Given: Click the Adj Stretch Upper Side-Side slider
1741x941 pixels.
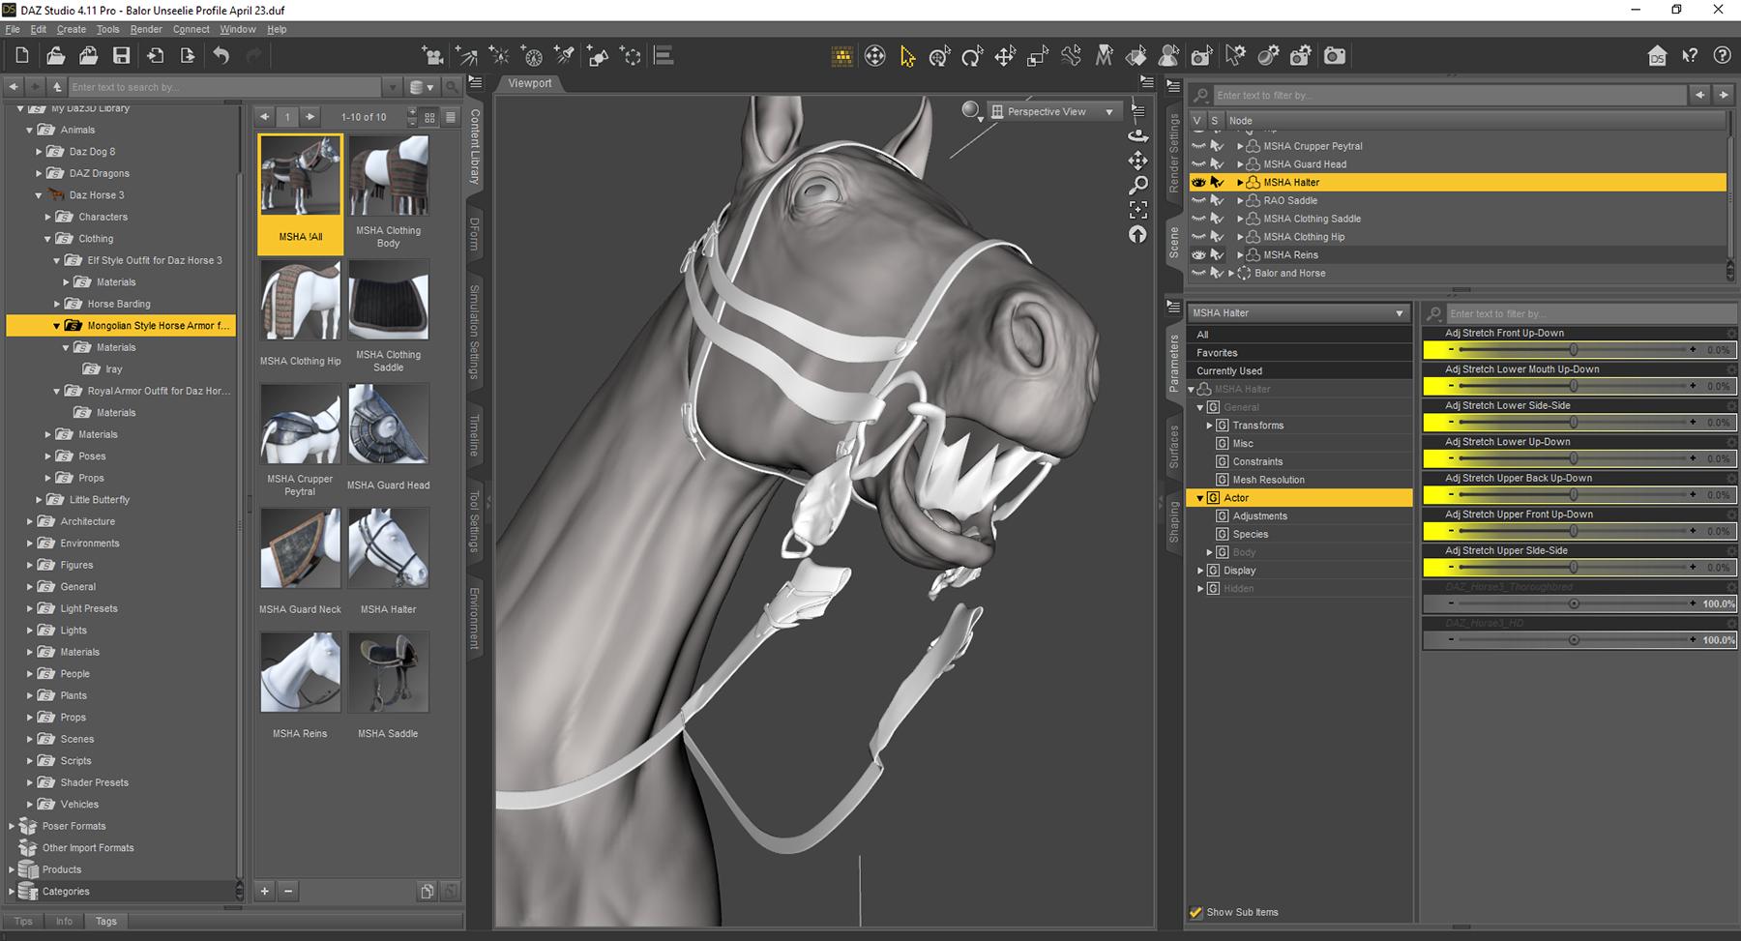Looking at the screenshot, I should pos(1574,568).
